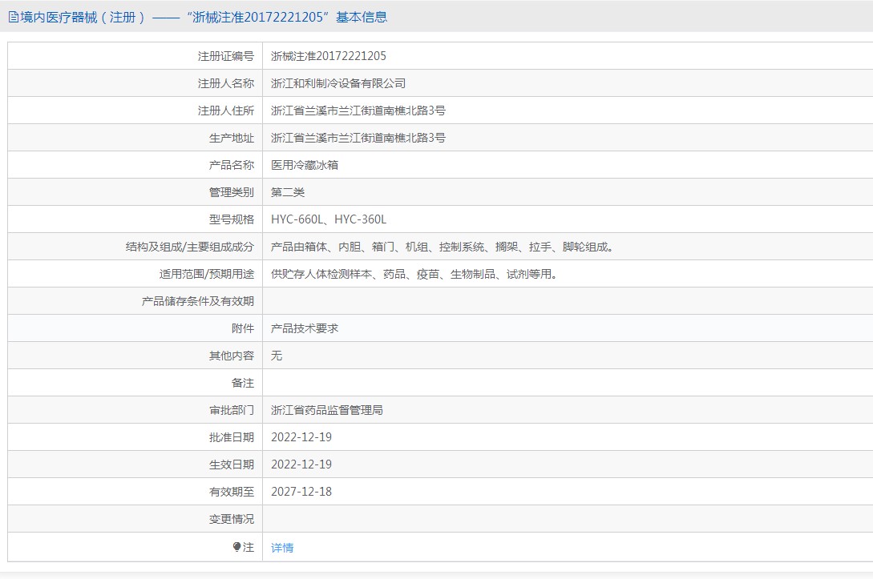Select registrant name 浙江和利制冷设备有限公司
The image size is (873, 579).
coord(338,83)
